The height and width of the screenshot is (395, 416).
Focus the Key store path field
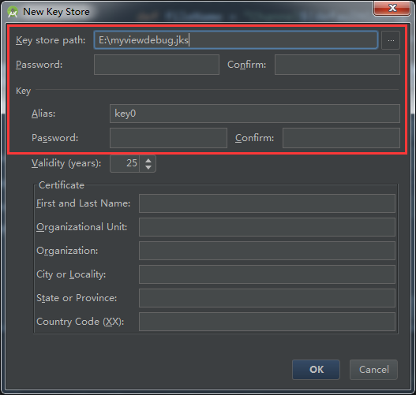point(236,40)
